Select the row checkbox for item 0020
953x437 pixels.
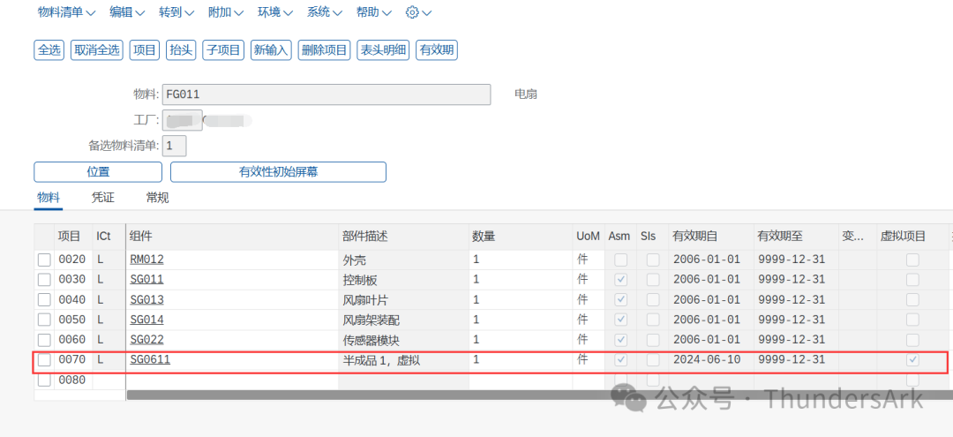point(44,260)
